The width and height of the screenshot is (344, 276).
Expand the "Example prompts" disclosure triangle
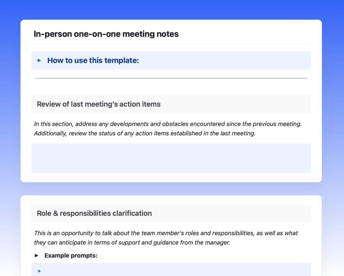(37, 256)
